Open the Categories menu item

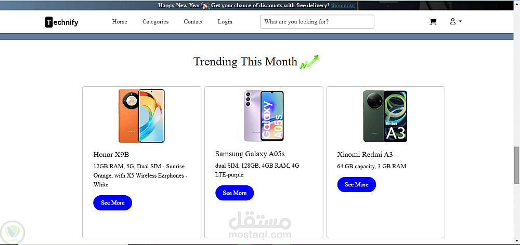tap(155, 21)
